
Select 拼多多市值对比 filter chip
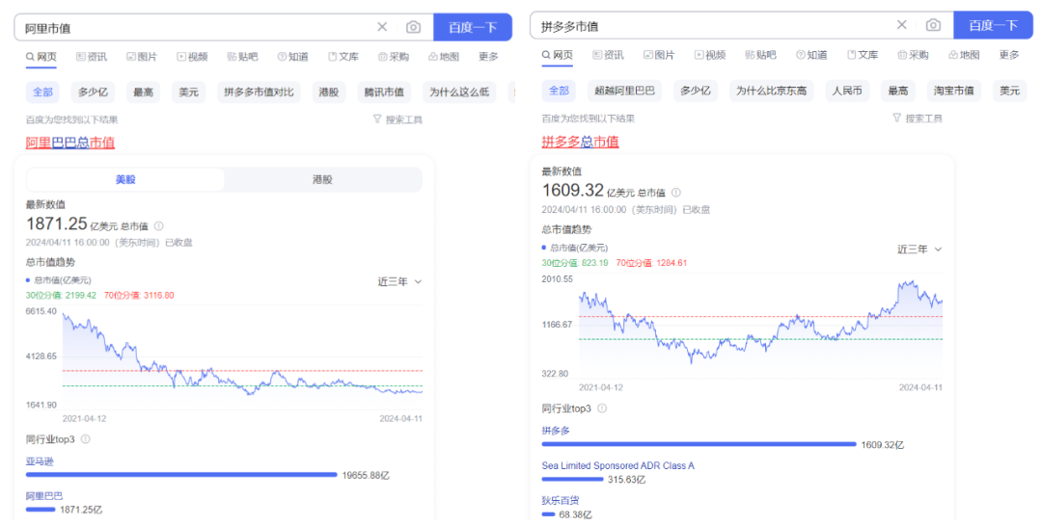tap(259, 92)
